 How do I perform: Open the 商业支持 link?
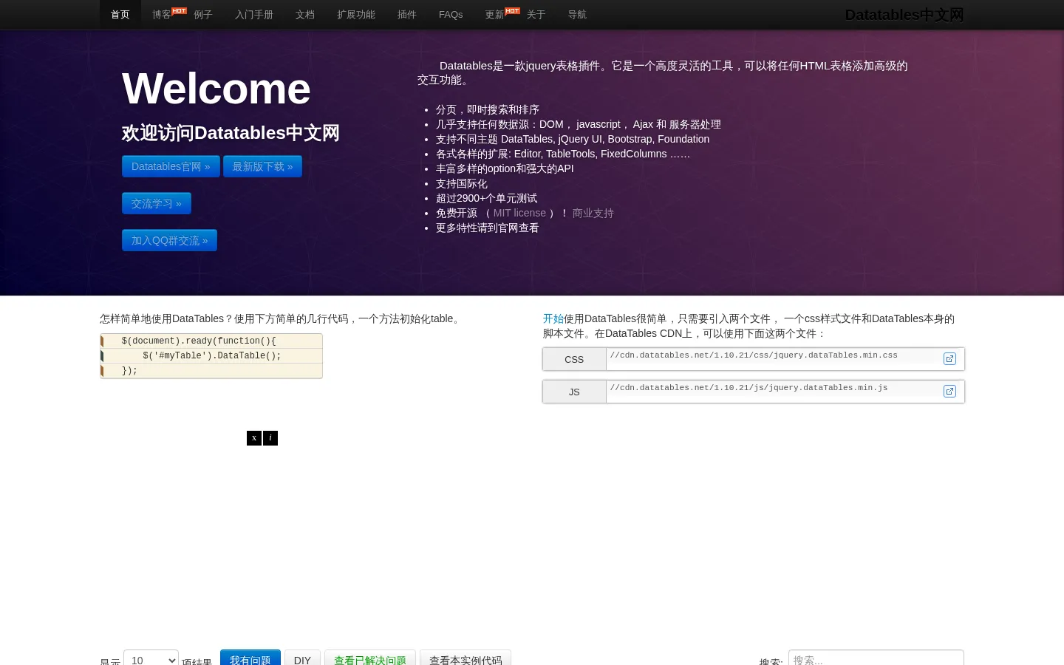coord(593,213)
